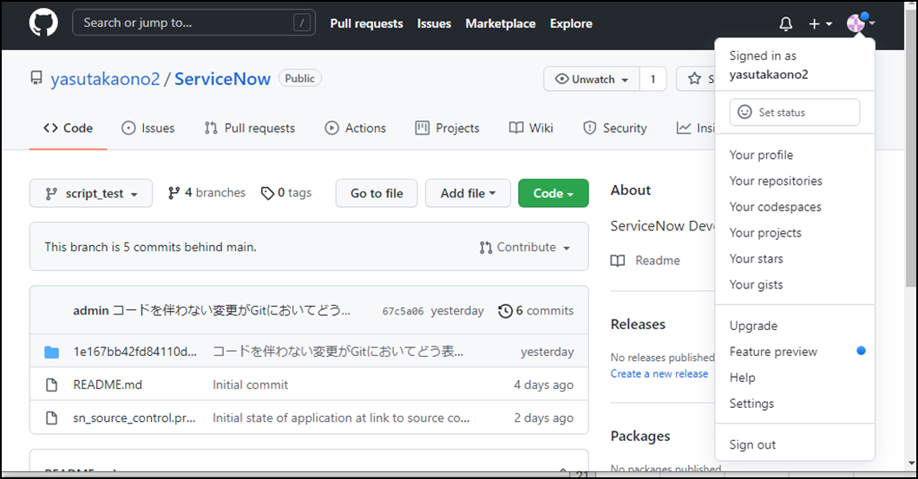The image size is (918, 479).
Task: Open the yasutakaono2 owner link
Action: click(105, 79)
